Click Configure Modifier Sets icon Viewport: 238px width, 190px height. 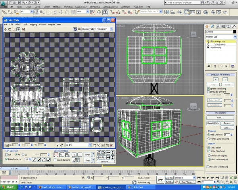(233, 66)
